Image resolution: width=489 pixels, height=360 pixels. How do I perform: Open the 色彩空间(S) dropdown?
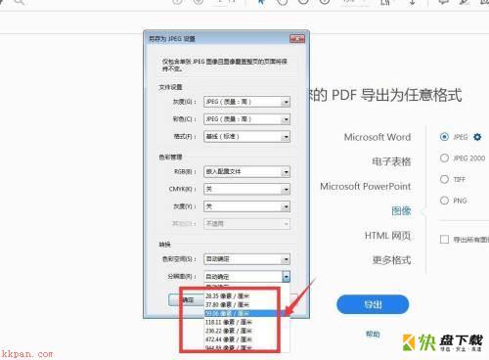(x=246, y=259)
